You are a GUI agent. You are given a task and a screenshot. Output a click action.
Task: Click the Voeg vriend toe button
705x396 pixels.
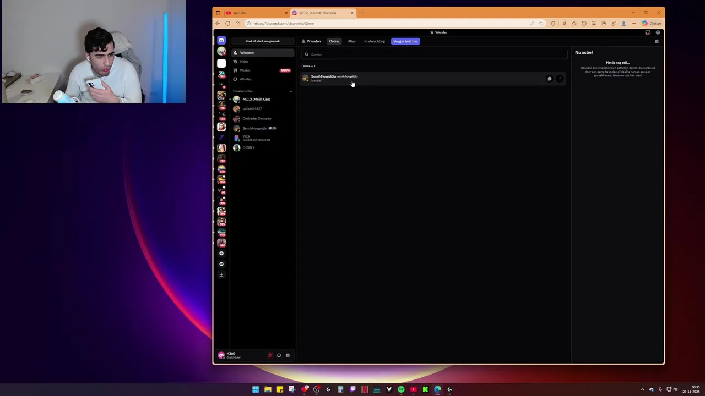click(x=405, y=41)
